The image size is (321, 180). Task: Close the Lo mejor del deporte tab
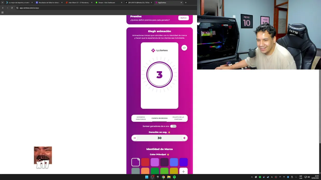(x=32, y=2)
